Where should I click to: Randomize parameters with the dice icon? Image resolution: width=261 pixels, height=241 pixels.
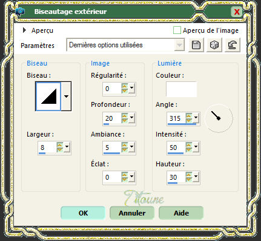(214, 45)
